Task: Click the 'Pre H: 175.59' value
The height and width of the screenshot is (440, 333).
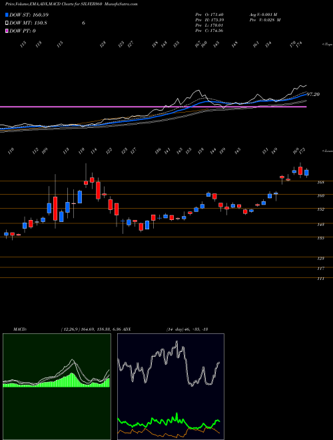Action: tap(209, 20)
